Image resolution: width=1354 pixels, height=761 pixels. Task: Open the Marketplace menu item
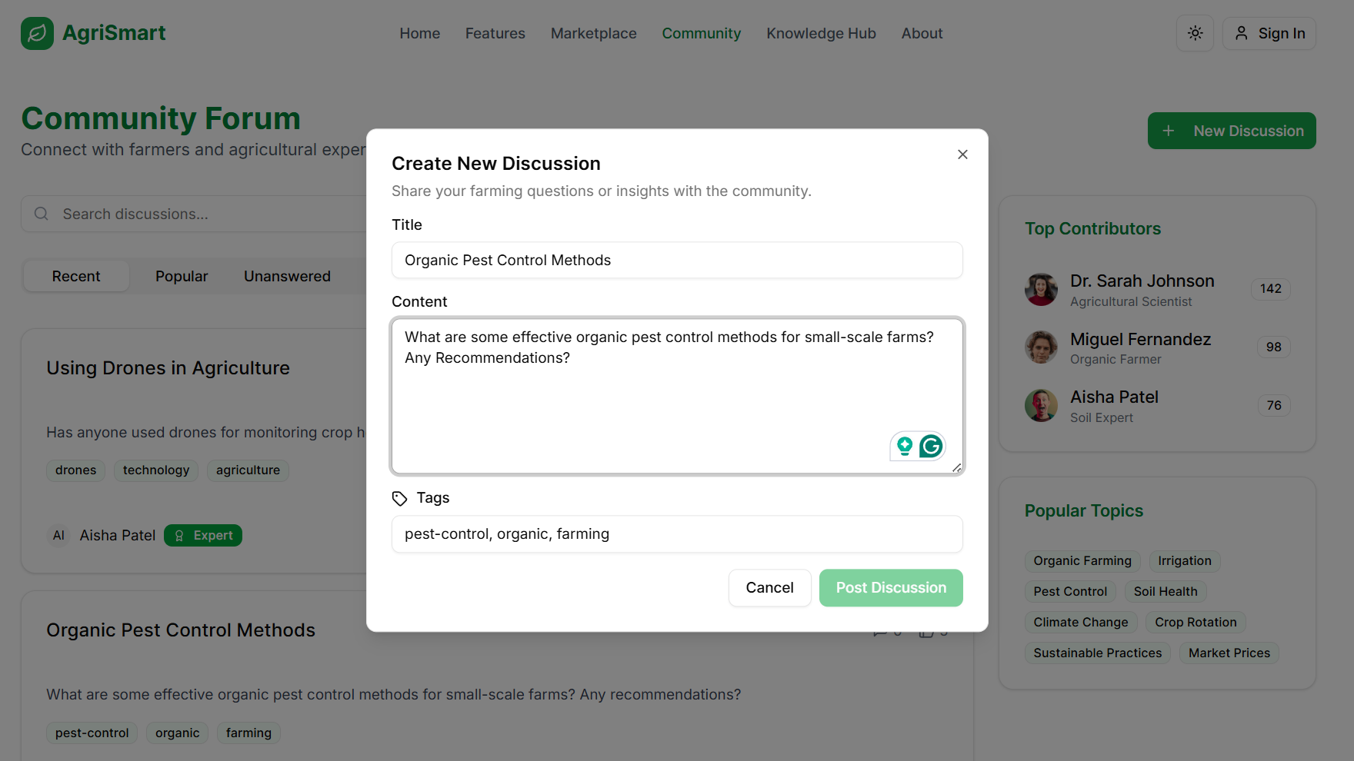pyautogui.click(x=593, y=33)
